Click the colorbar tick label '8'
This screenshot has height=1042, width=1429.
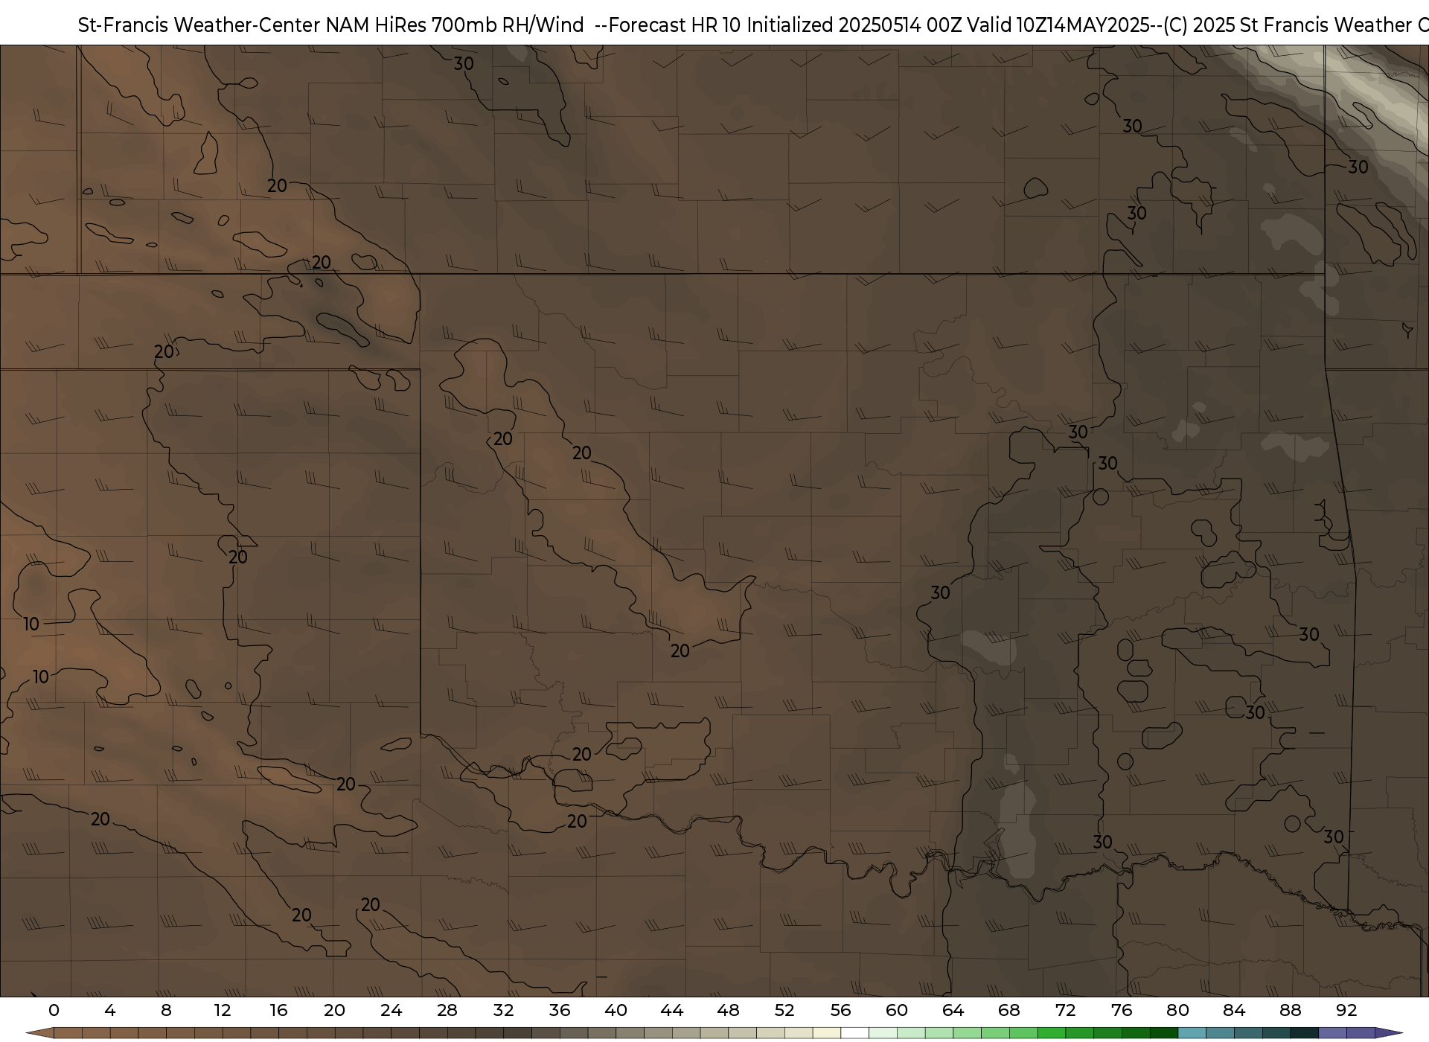166,1011
